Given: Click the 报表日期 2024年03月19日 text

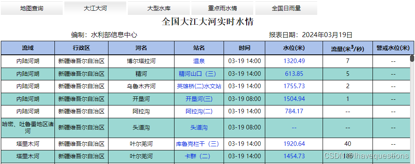Looking at the screenshot, I should click(311, 35).
